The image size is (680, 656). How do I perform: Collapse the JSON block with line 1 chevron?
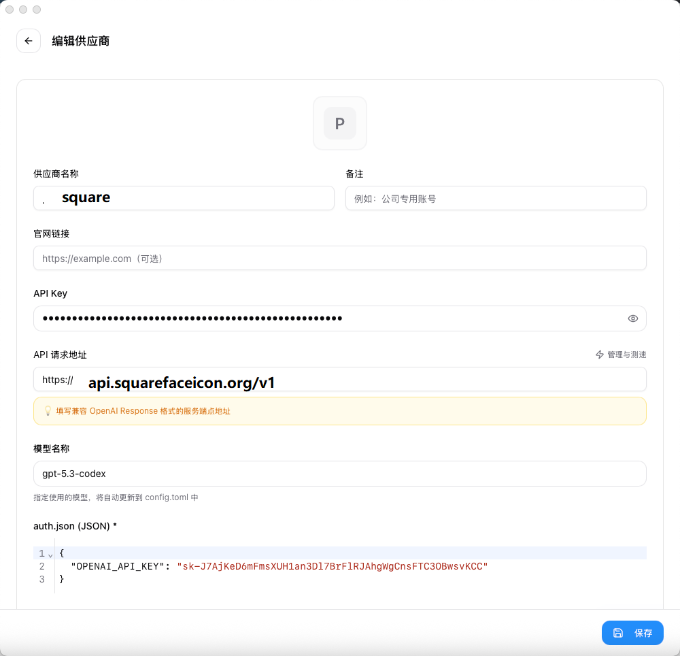pyautogui.click(x=49, y=553)
